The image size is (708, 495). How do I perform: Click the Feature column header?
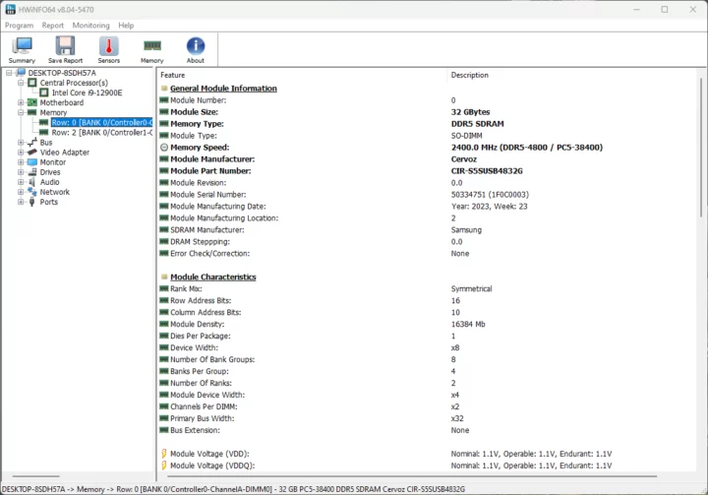[173, 75]
